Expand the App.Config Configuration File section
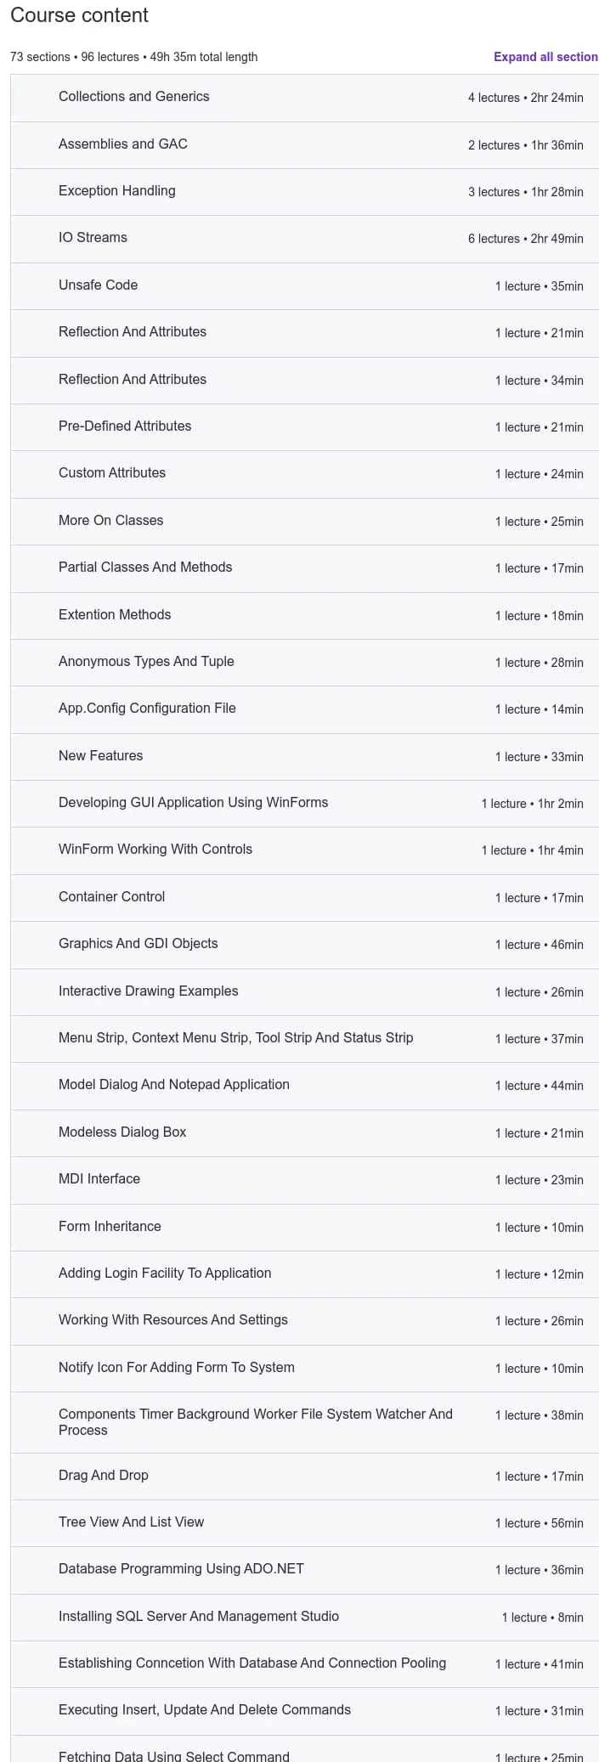Viewport: 599px width, 1762px height. pos(304,709)
